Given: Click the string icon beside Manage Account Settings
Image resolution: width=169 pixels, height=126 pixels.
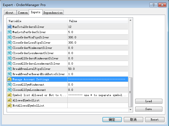Looking at the screenshot, I should tap(9, 79).
